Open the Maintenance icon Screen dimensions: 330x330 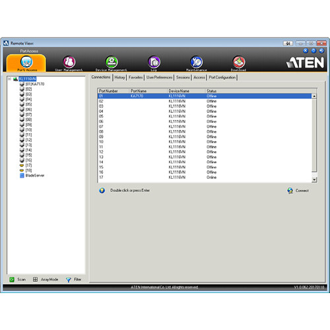pyautogui.click(x=197, y=62)
